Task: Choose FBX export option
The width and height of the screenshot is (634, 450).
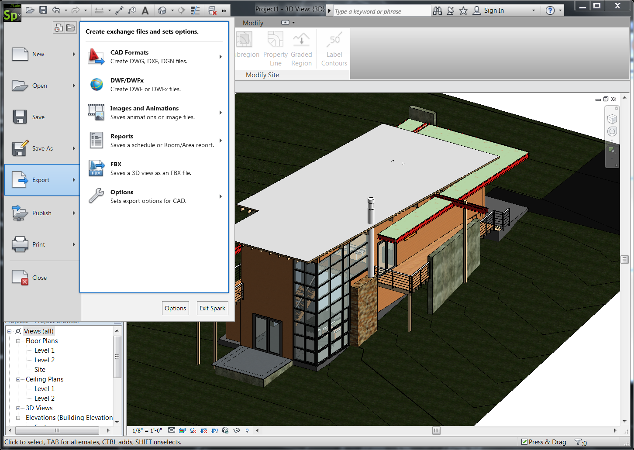Action: click(x=155, y=168)
